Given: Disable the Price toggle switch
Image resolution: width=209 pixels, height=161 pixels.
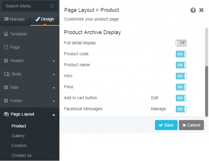Looking at the screenshot, I should click(x=181, y=87).
